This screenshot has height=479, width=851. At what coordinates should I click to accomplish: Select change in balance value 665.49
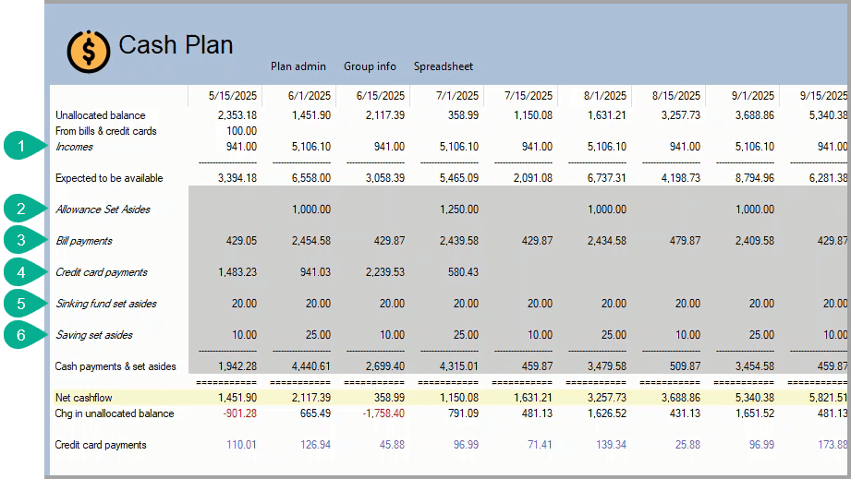coord(315,414)
